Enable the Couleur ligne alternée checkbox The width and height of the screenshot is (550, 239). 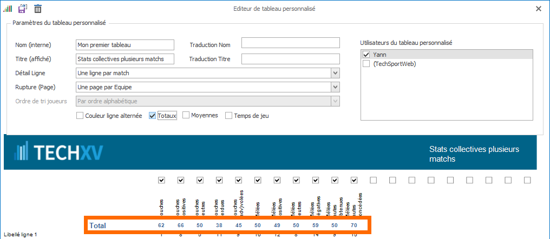tap(80, 116)
